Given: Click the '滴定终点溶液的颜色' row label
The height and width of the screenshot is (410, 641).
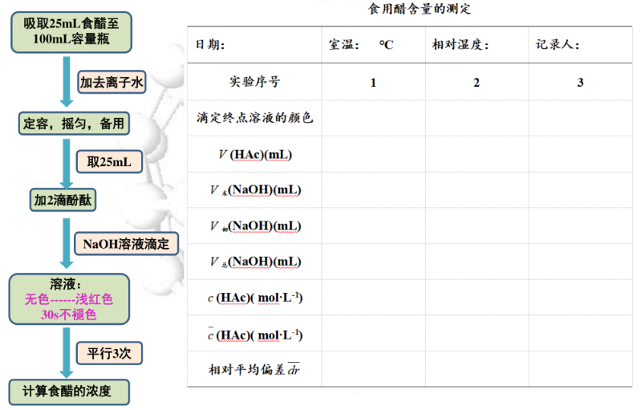Looking at the screenshot, I should (x=254, y=118).
